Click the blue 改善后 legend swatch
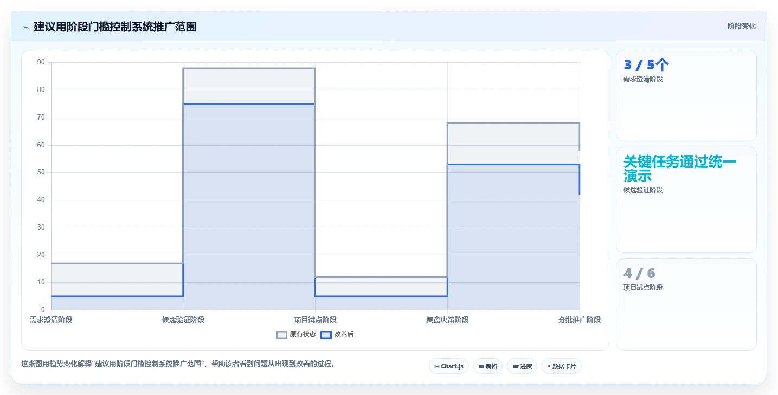Image resolution: width=778 pixels, height=395 pixels. point(326,334)
